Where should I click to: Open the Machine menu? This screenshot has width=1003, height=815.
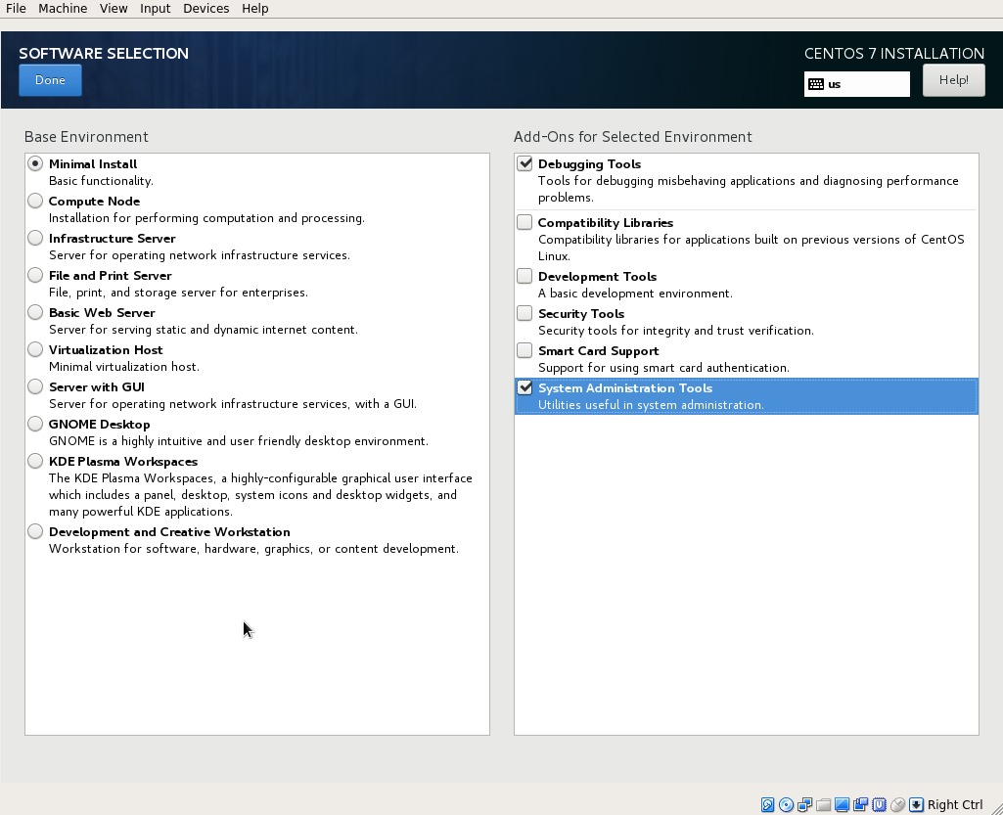(x=63, y=8)
